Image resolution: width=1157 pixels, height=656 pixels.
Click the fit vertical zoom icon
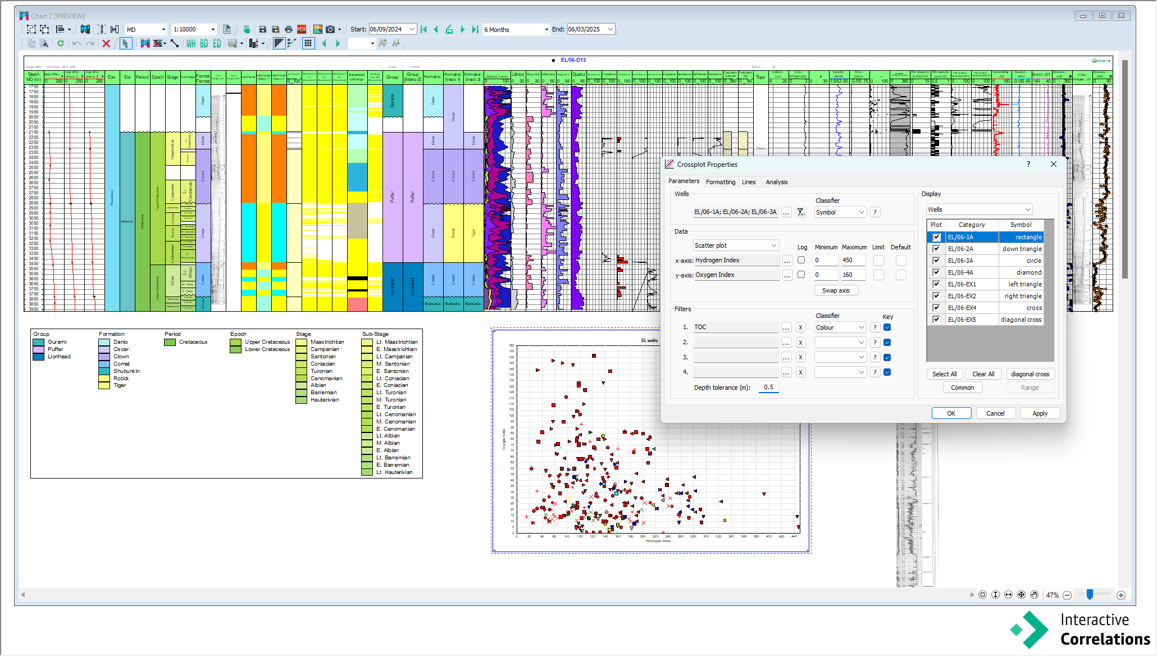pos(995,595)
